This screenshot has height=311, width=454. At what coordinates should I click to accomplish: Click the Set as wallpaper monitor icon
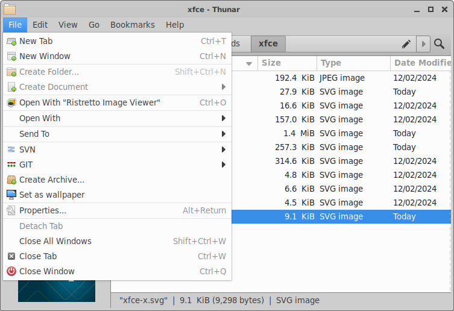click(x=11, y=195)
